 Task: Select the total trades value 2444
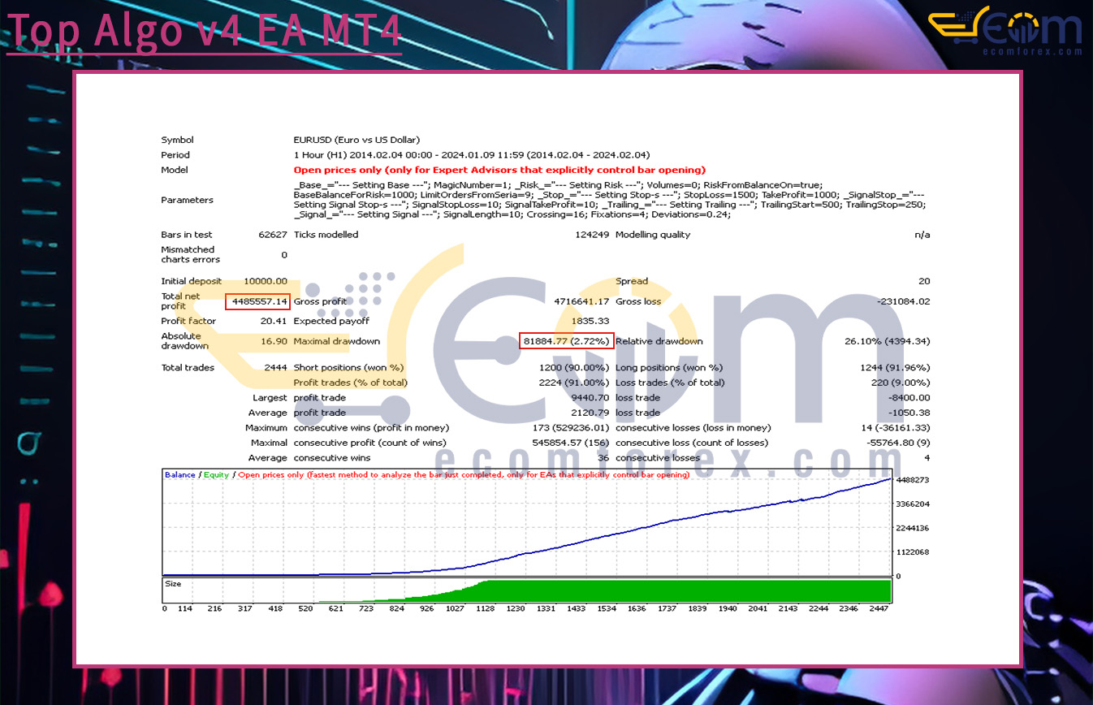276,368
